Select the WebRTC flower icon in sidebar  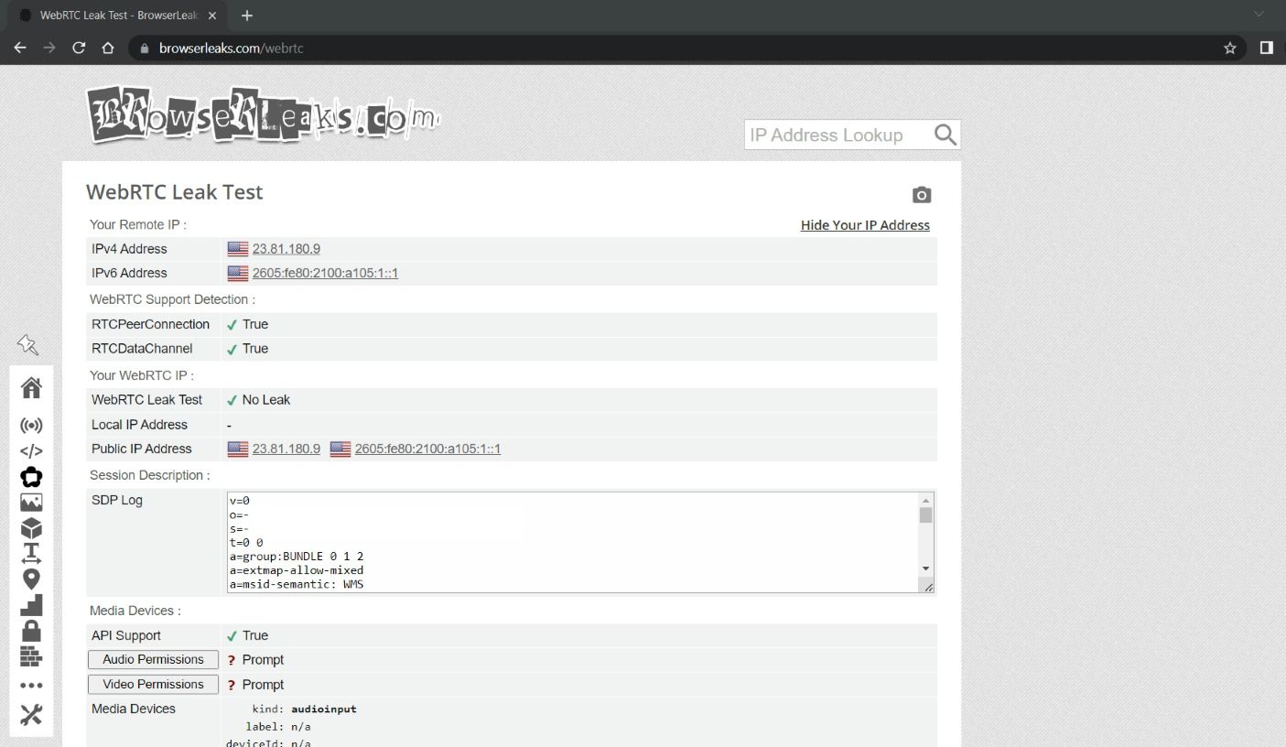pyautogui.click(x=31, y=477)
